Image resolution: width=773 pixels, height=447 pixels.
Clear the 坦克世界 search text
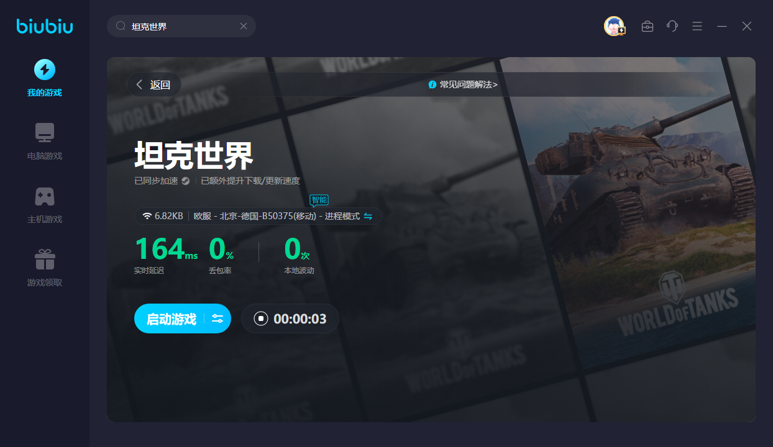(244, 26)
